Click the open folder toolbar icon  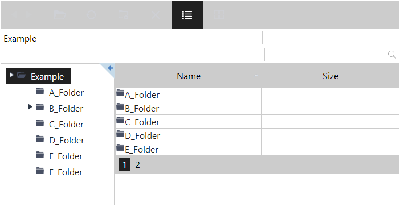[x=60, y=15]
